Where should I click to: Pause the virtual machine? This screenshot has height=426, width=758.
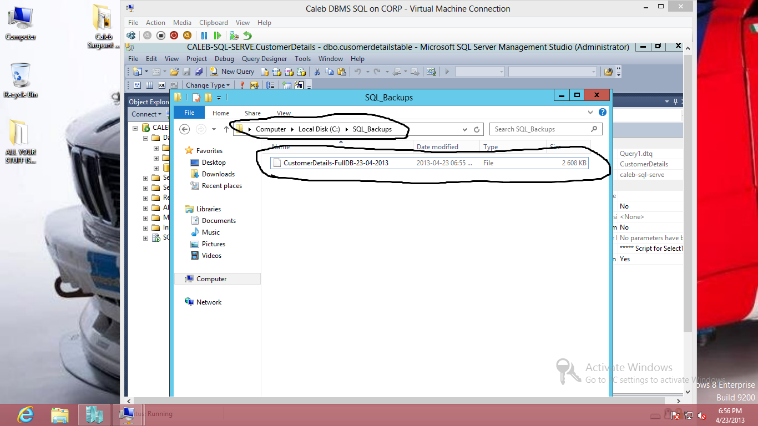click(204, 35)
